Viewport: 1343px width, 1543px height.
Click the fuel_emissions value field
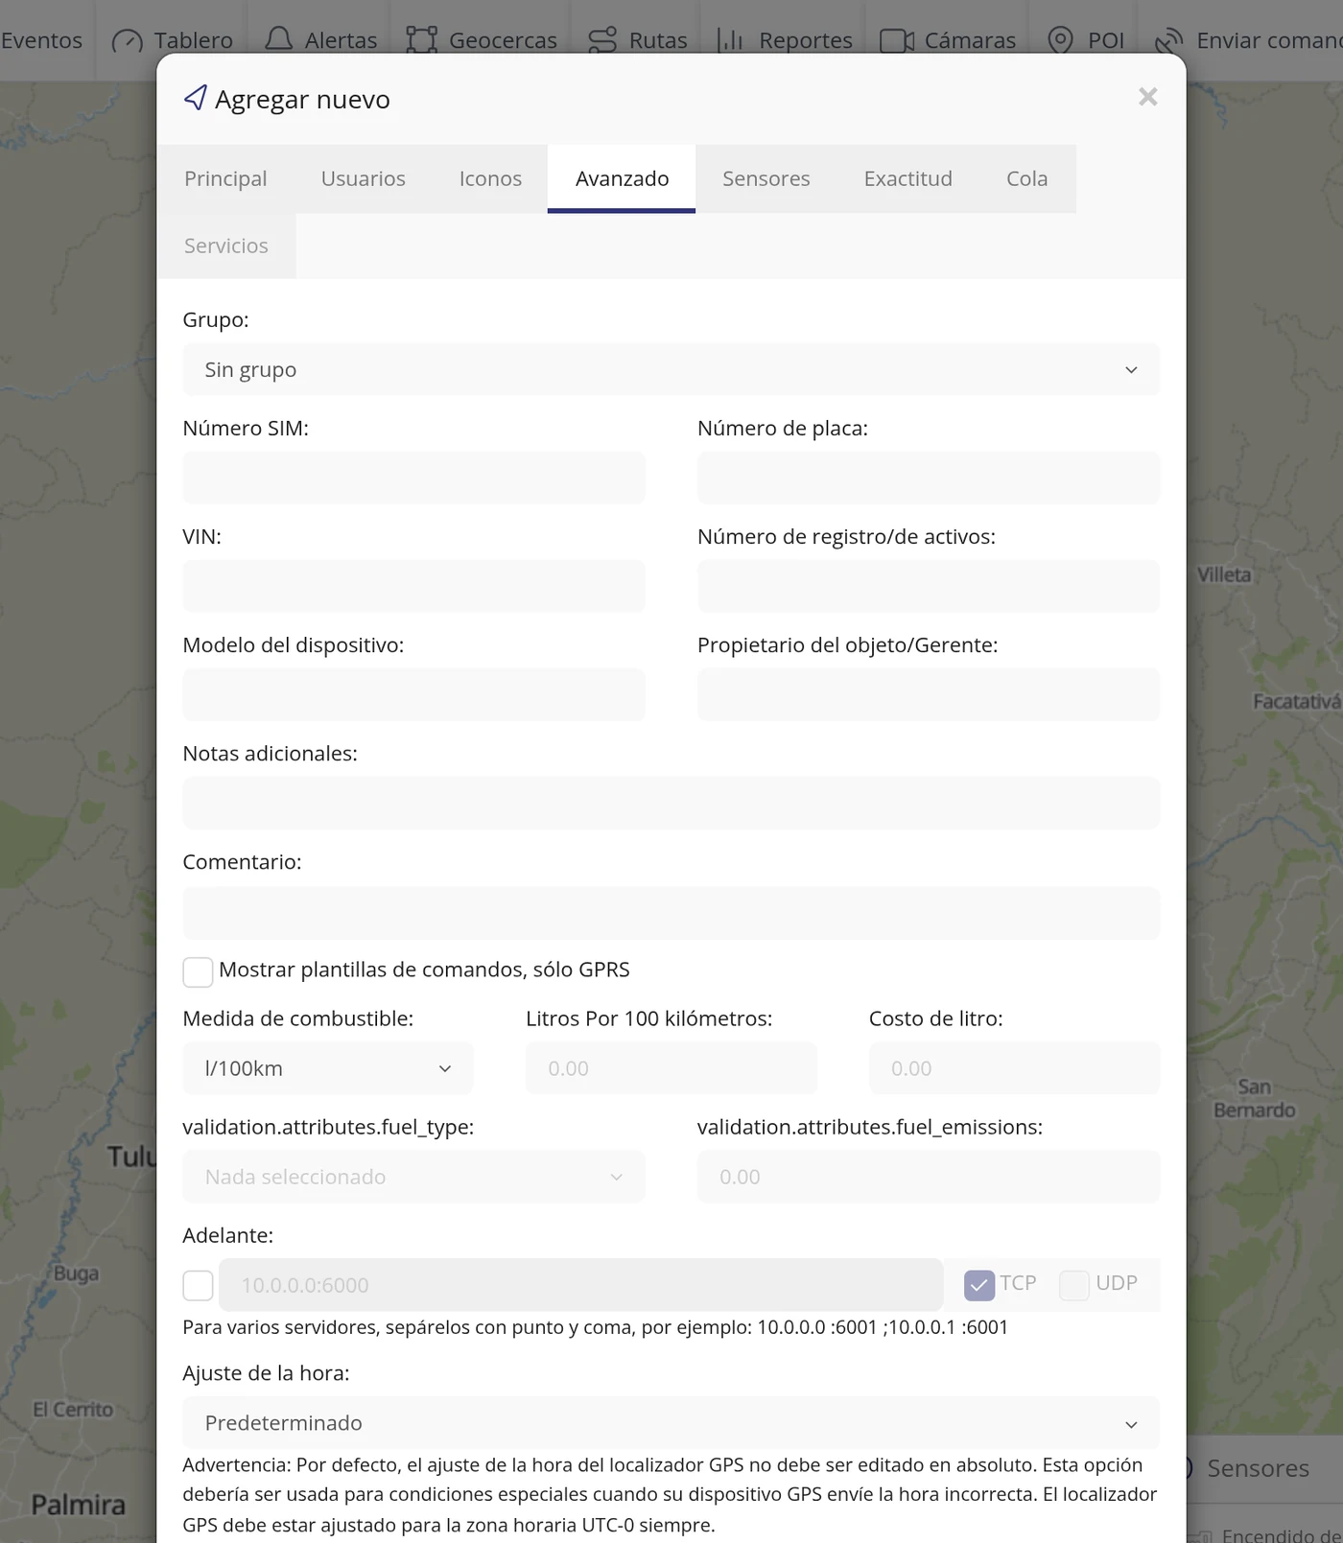[x=928, y=1177]
